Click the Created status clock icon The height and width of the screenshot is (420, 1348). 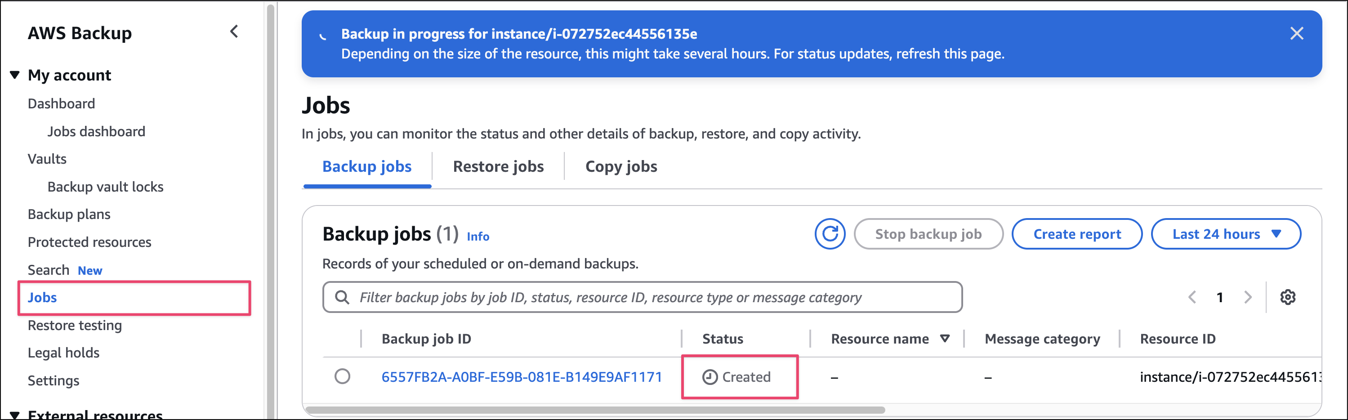pos(710,376)
